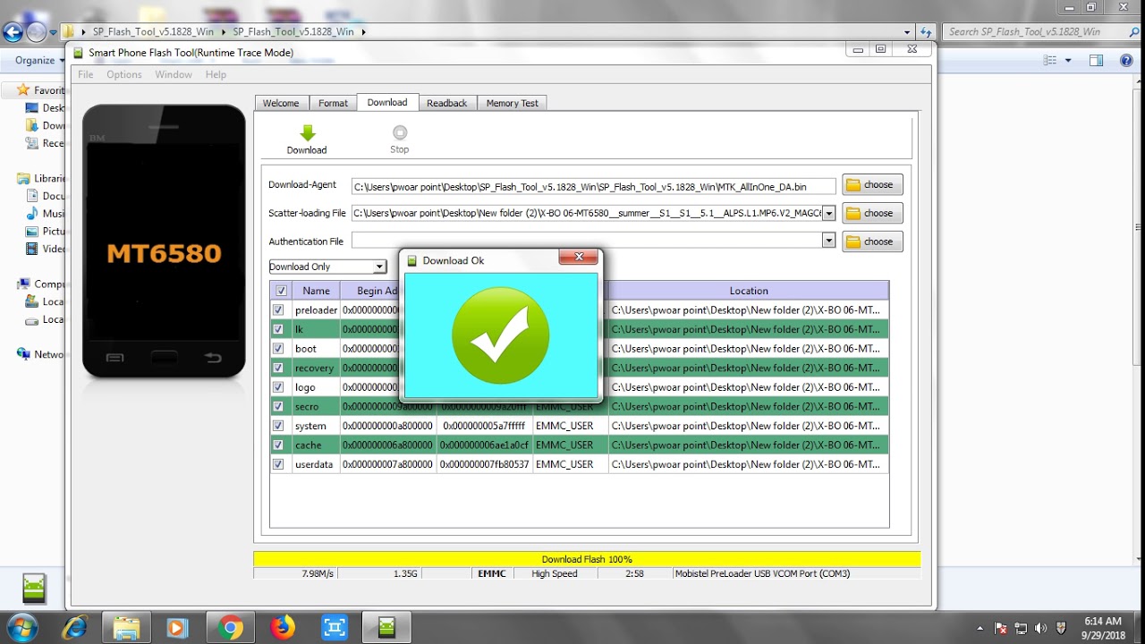Open the Help menu
1145x644 pixels.
216,74
